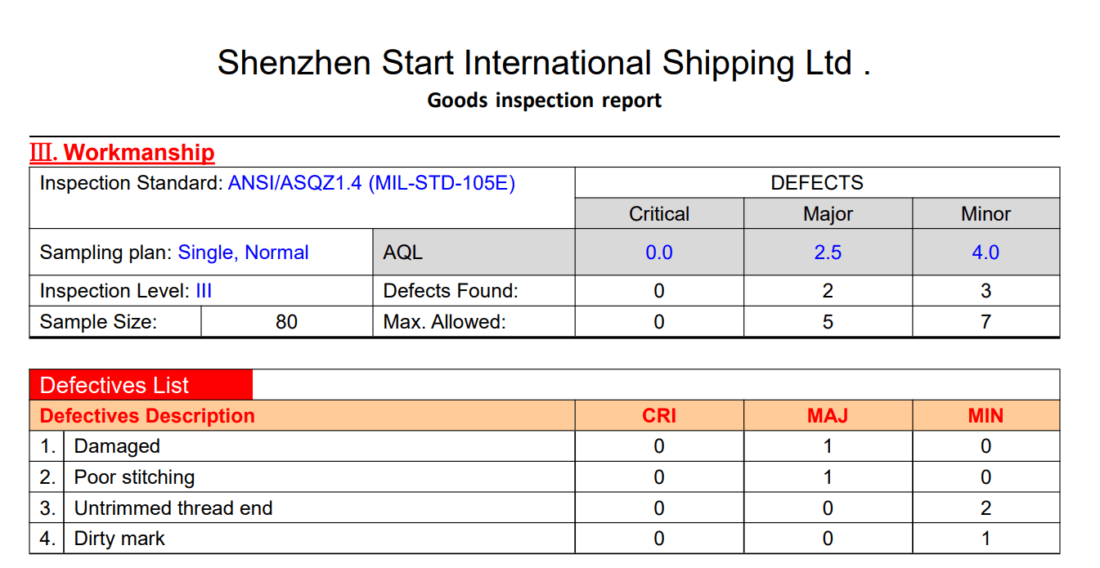Open the underlined III. Workmanship heading
This screenshot has height=568, width=1100.
coord(123,153)
